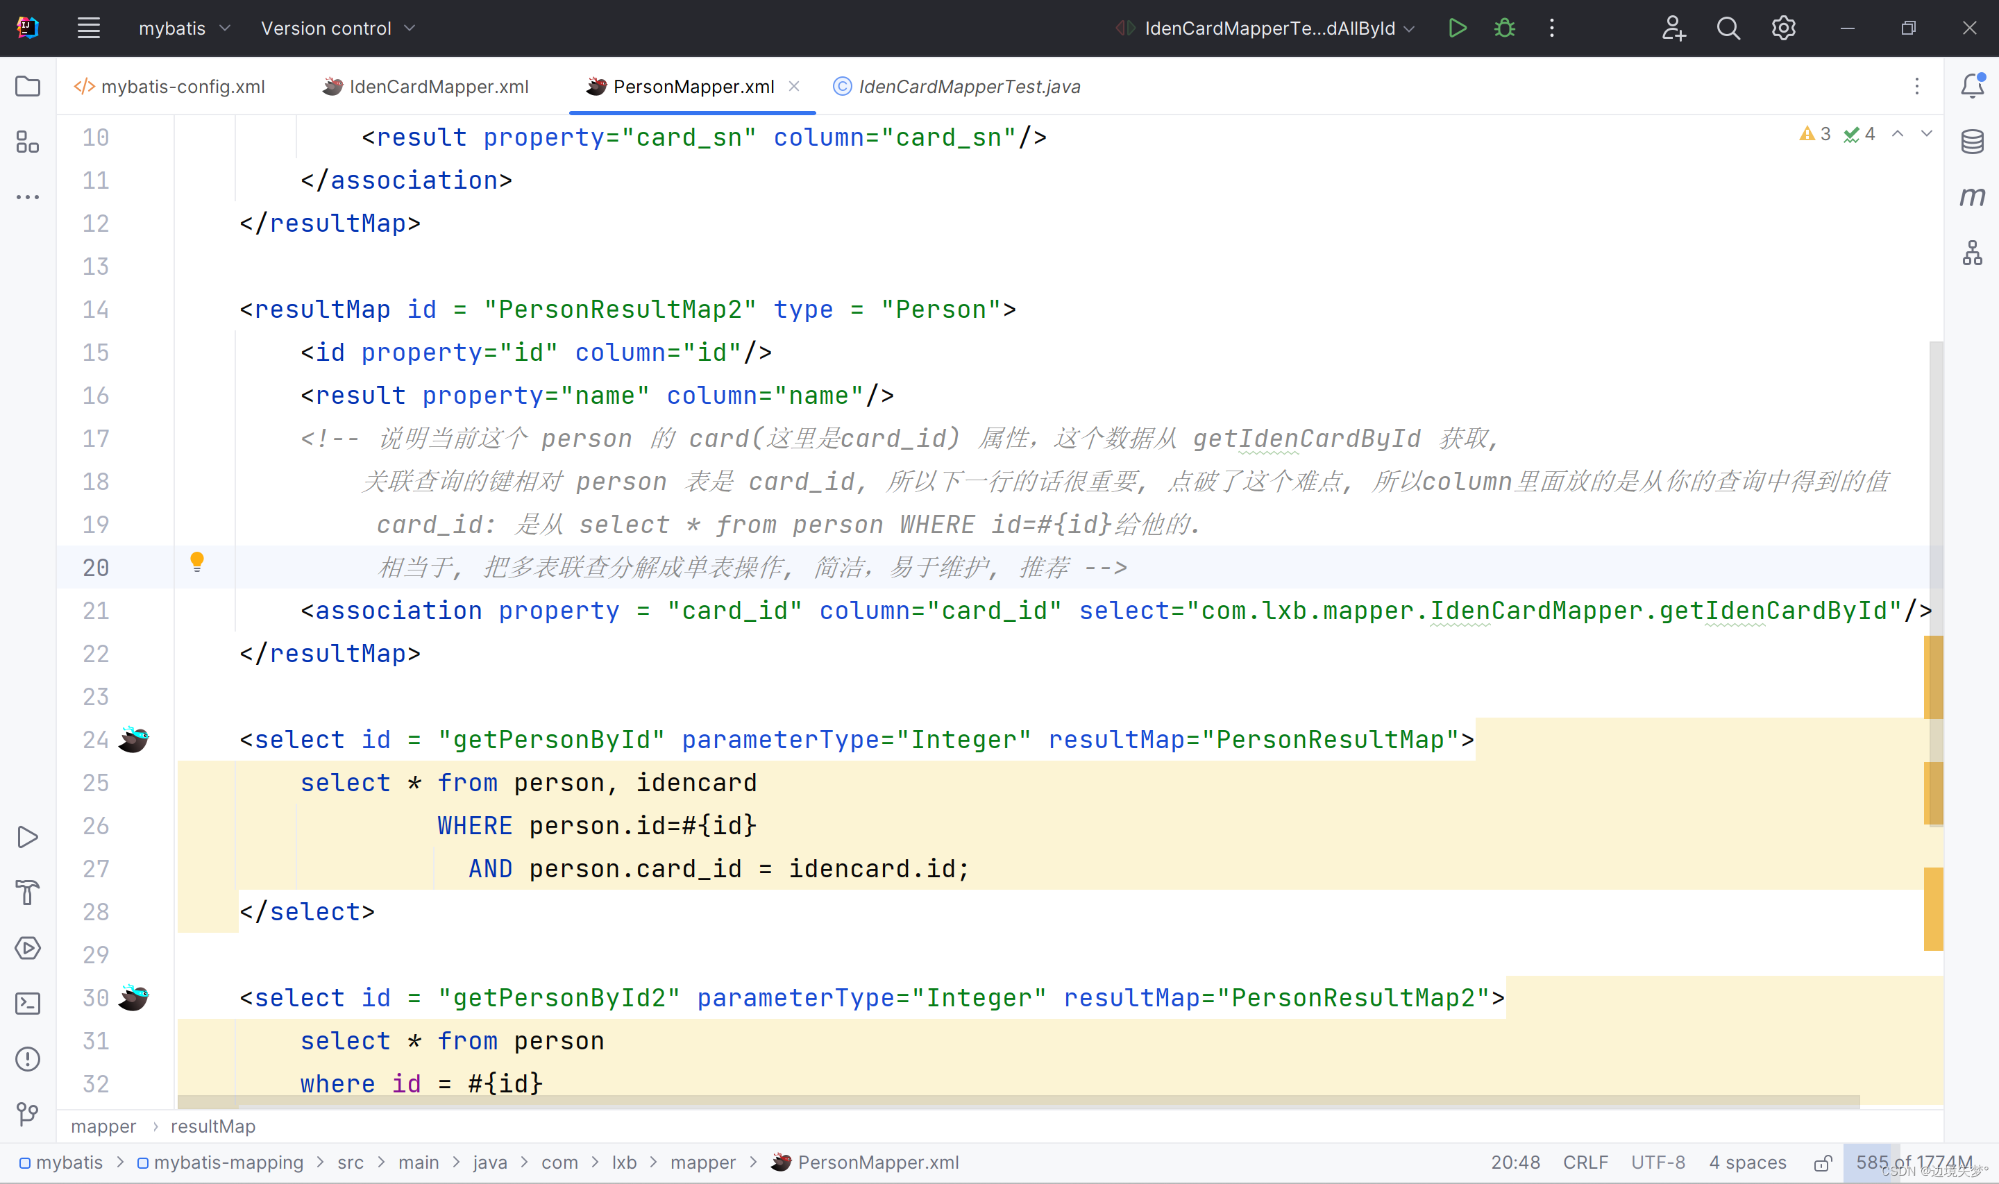Open Search Everywhere magnifier
Viewport: 1999px width, 1184px height.
[1728, 28]
